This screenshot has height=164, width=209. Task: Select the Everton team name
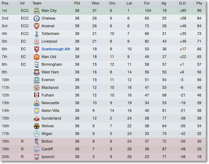pos(48,80)
